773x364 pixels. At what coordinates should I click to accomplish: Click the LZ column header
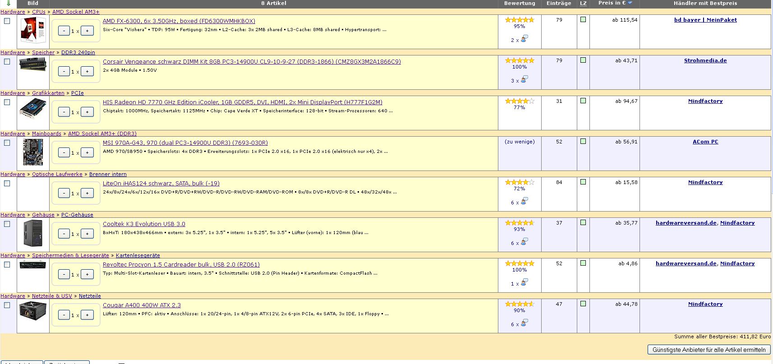pyautogui.click(x=583, y=3)
